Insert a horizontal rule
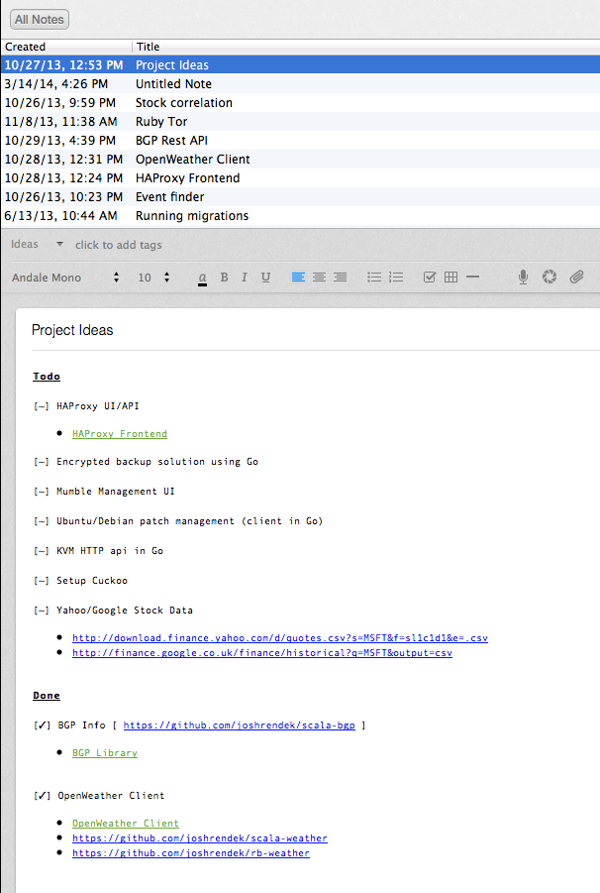Screen dimensions: 600x893 point(472,277)
